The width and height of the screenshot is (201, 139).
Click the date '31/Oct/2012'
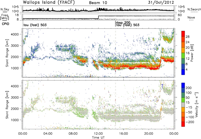(x=161, y=3)
